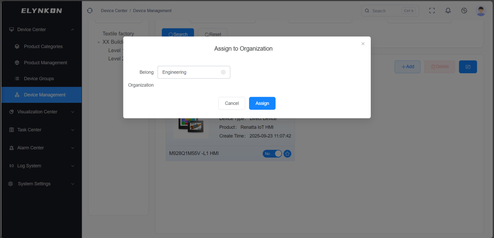
Task: Click the Cancel button in dialog
Action: click(x=232, y=103)
